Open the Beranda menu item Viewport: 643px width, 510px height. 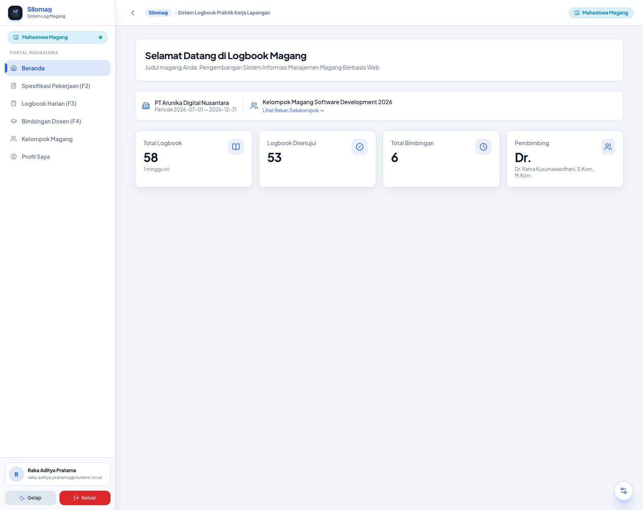click(58, 68)
